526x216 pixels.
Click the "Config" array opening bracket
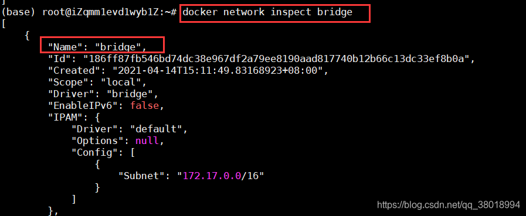132,152
